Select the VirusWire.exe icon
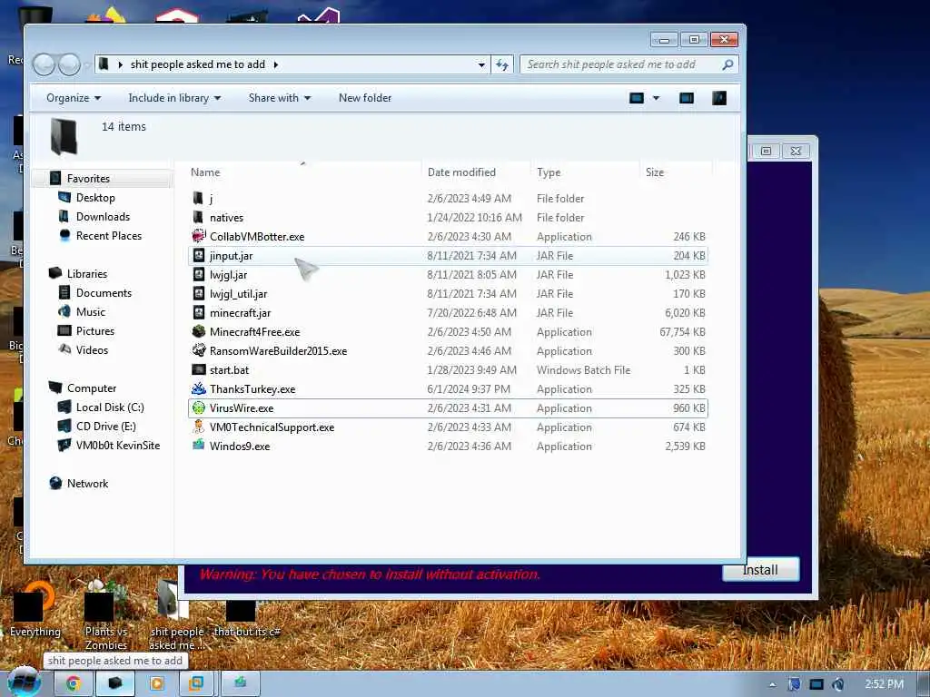 (199, 407)
